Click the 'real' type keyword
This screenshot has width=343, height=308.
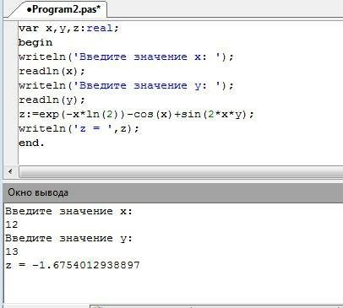pos(100,28)
